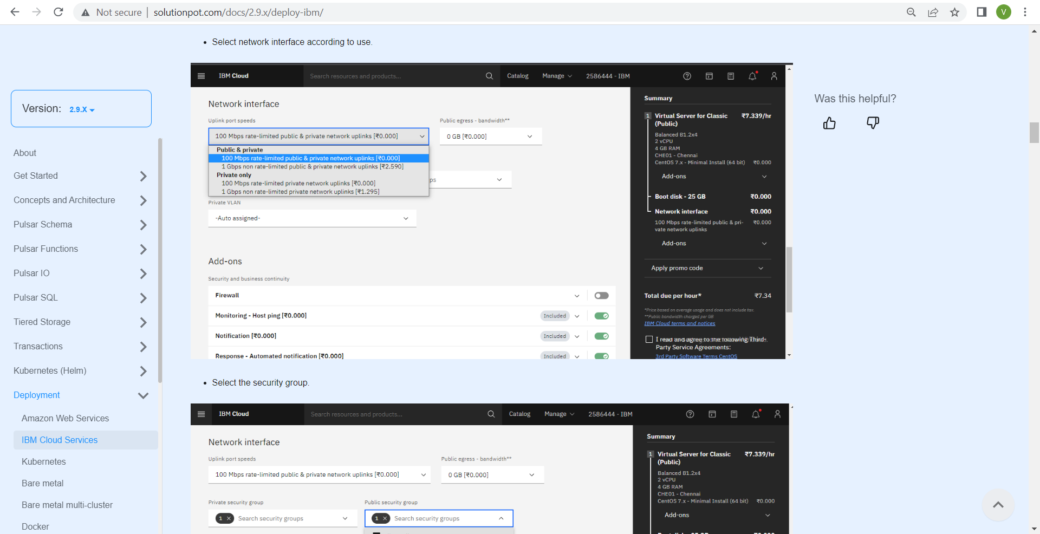Open browser side panel
The width and height of the screenshot is (1040, 534).
981,12
